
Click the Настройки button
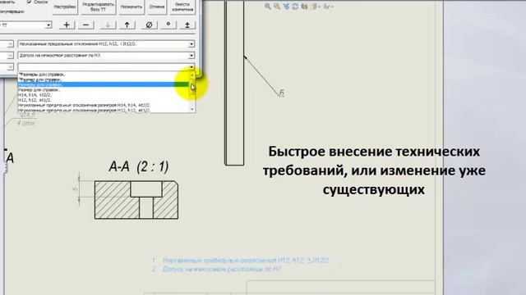65,7
